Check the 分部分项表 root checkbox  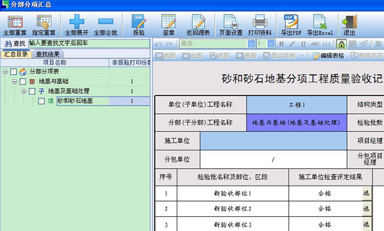(x=13, y=72)
